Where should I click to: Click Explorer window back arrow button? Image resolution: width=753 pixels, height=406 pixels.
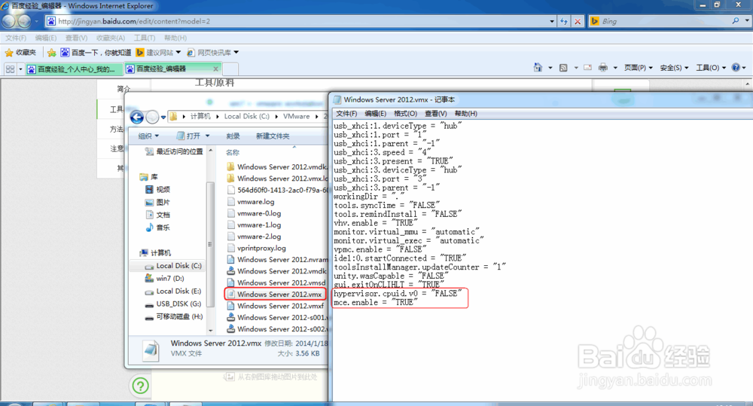(x=137, y=117)
